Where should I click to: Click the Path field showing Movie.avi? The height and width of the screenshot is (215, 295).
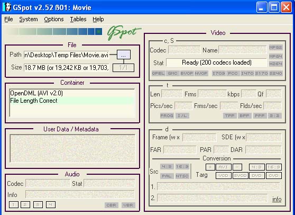click(67, 55)
